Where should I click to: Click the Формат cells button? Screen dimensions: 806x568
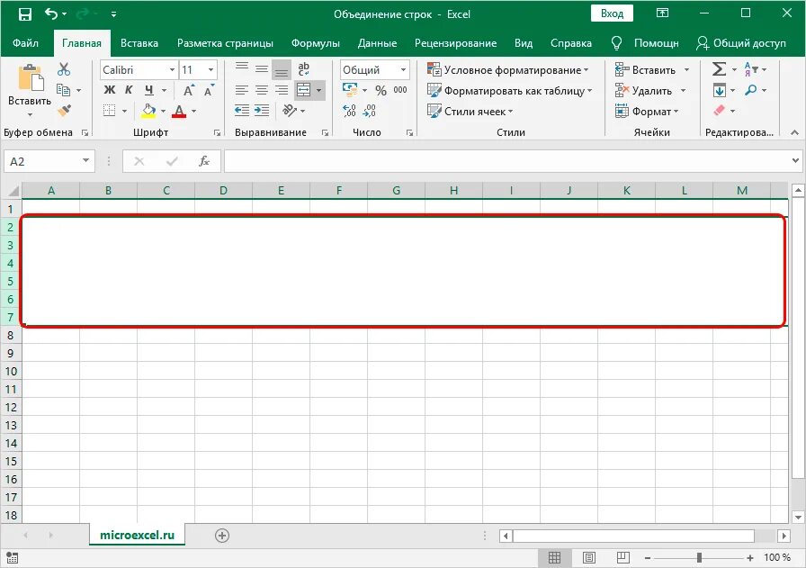(647, 111)
